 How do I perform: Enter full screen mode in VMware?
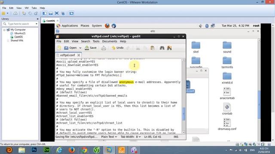[x=57, y=13]
